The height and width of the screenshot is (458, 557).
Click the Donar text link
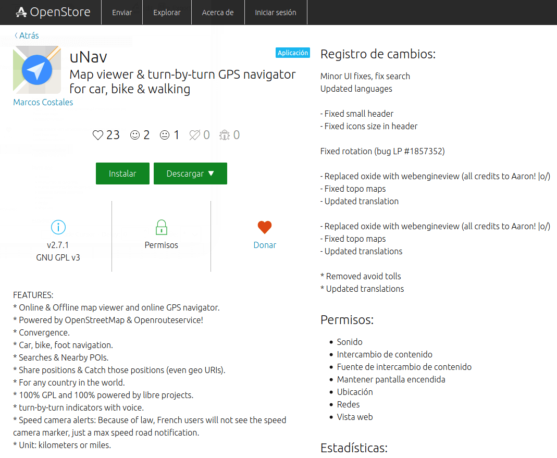(x=265, y=245)
